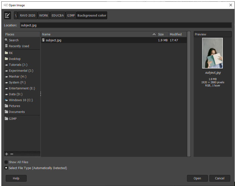Open Search in the Places list
Image resolution: width=235 pixels, height=186 pixels.
coord(22,40)
